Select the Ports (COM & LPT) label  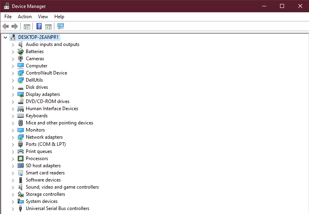click(x=46, y=144)
